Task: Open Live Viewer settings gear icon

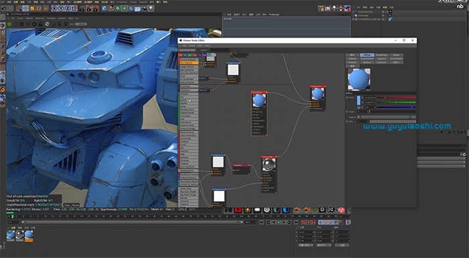Action: point(34,24)
